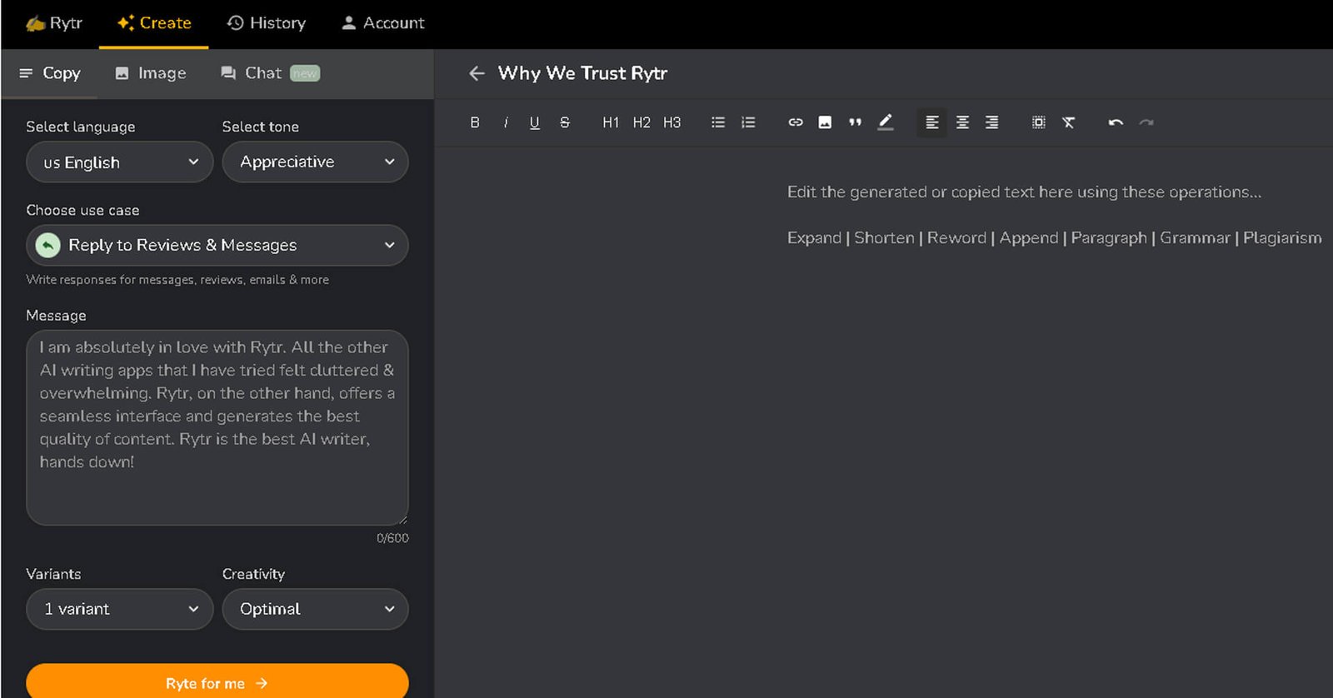Screen dimensions: 1333x698
Task: Apply bold formatting in the editor toolbar
Action: click(x=475, y=122)
